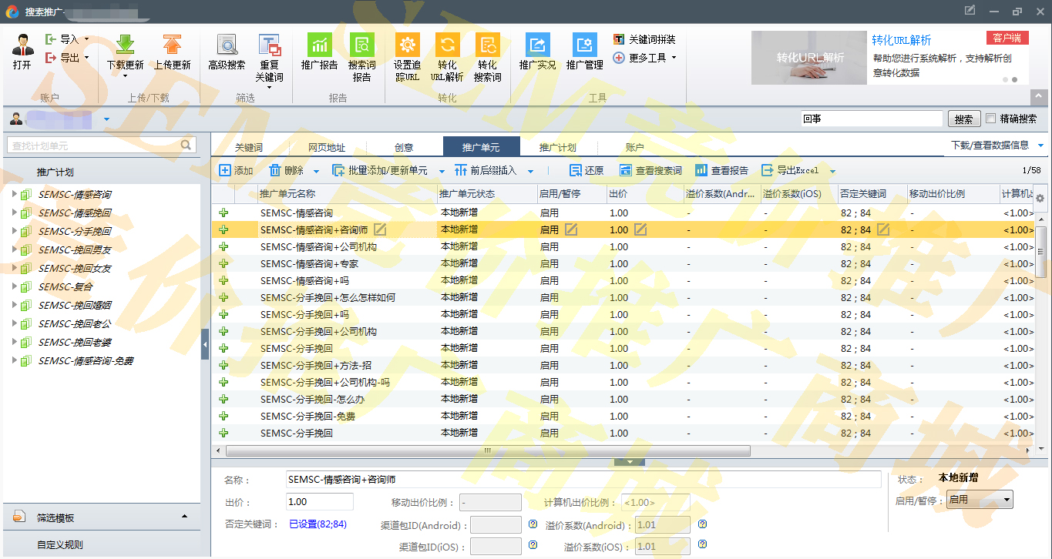Click the 查看搜索词 button
The height and width of the screenshot is (559, 1052).
tap(650, 171)
